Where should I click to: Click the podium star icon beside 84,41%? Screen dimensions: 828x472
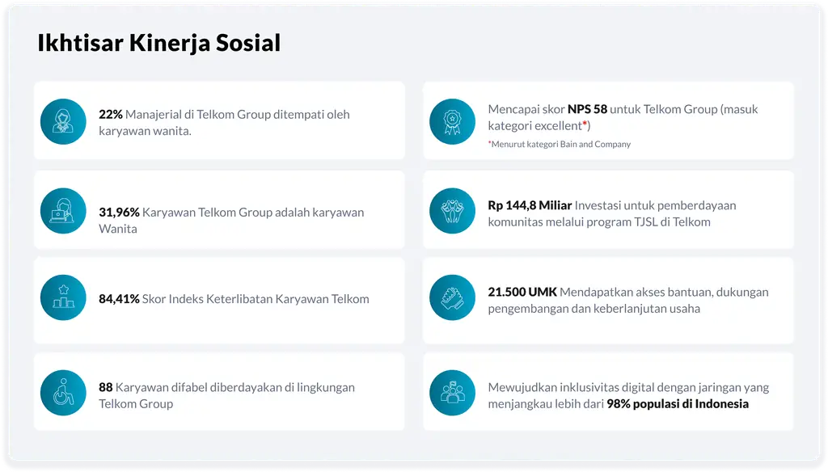(63, 297)
